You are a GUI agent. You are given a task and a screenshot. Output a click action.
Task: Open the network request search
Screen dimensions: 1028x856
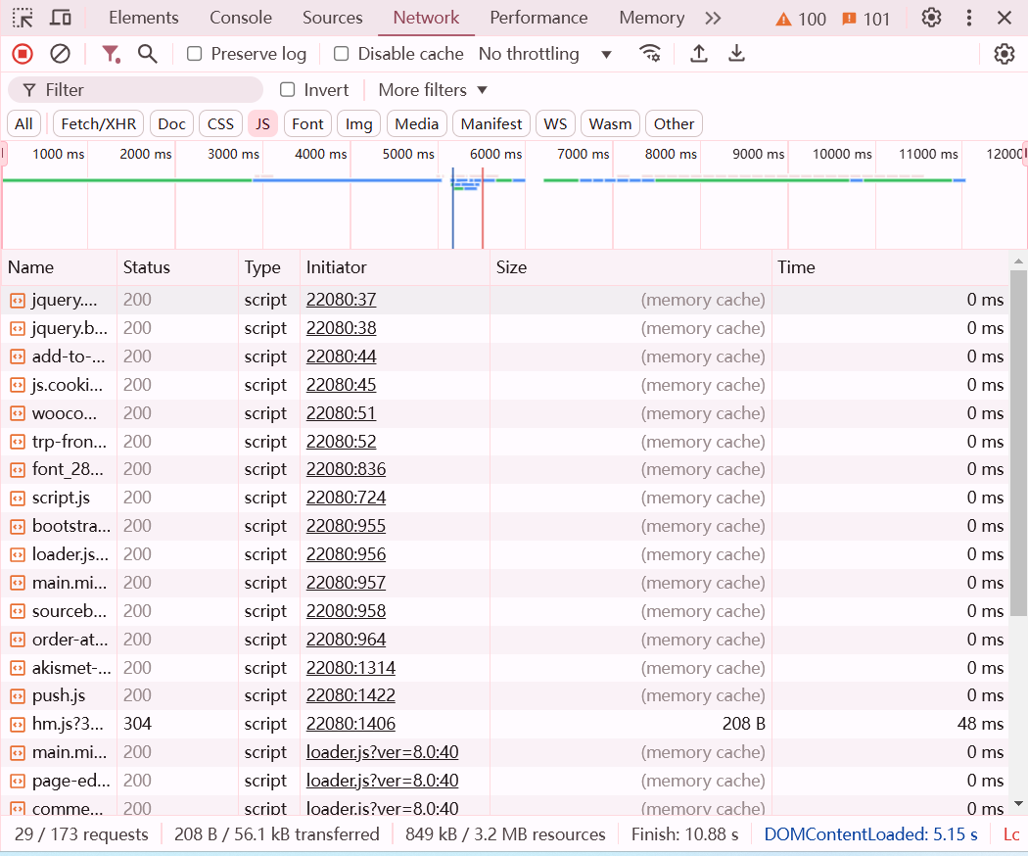pyautogui.click(x=148, y=54)
